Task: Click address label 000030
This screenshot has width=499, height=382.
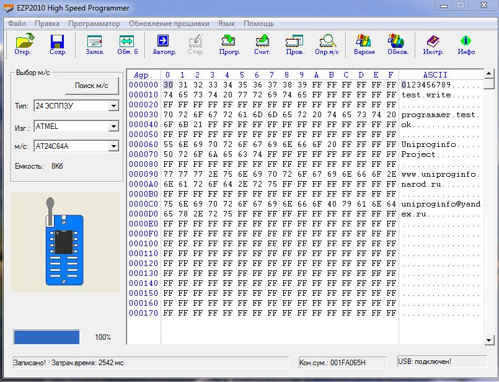Action: click(x=144, y=115)
